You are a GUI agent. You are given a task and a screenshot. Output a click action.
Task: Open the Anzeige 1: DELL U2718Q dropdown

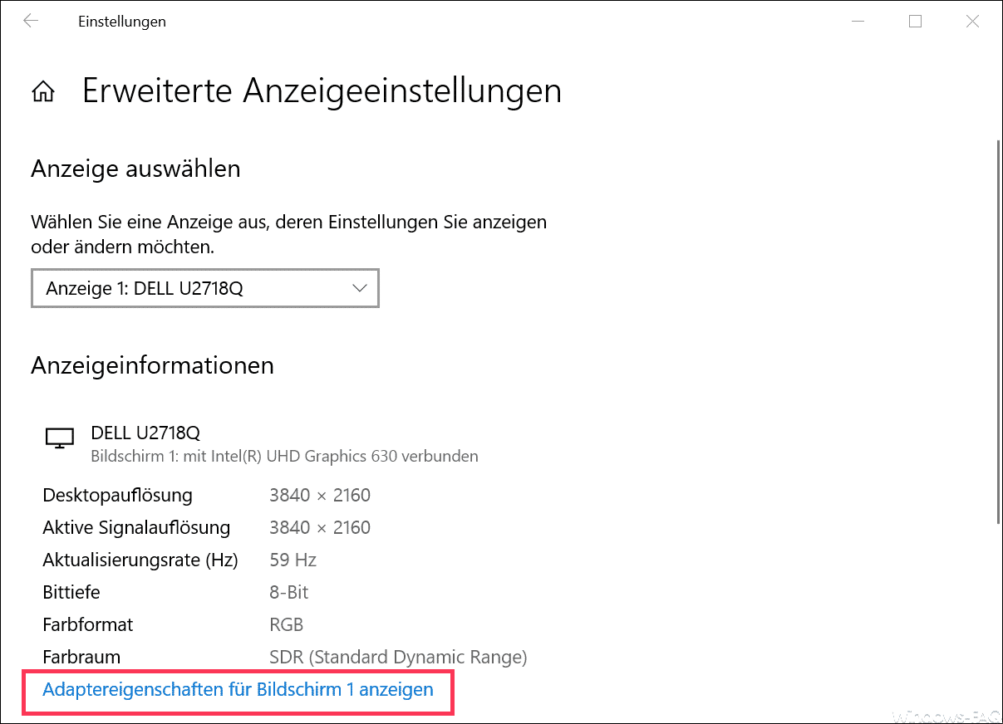click(x=205, y=288)
